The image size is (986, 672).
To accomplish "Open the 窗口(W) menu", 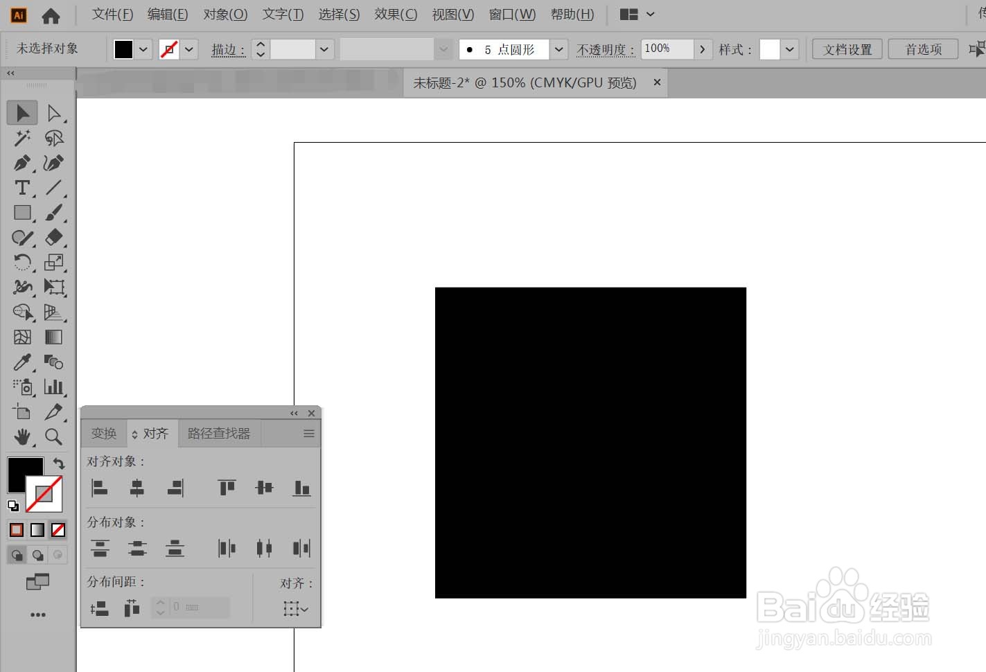I will (x=512, y=15).
